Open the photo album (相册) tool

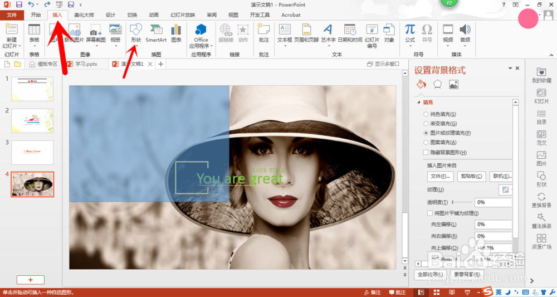coord(115,30)
